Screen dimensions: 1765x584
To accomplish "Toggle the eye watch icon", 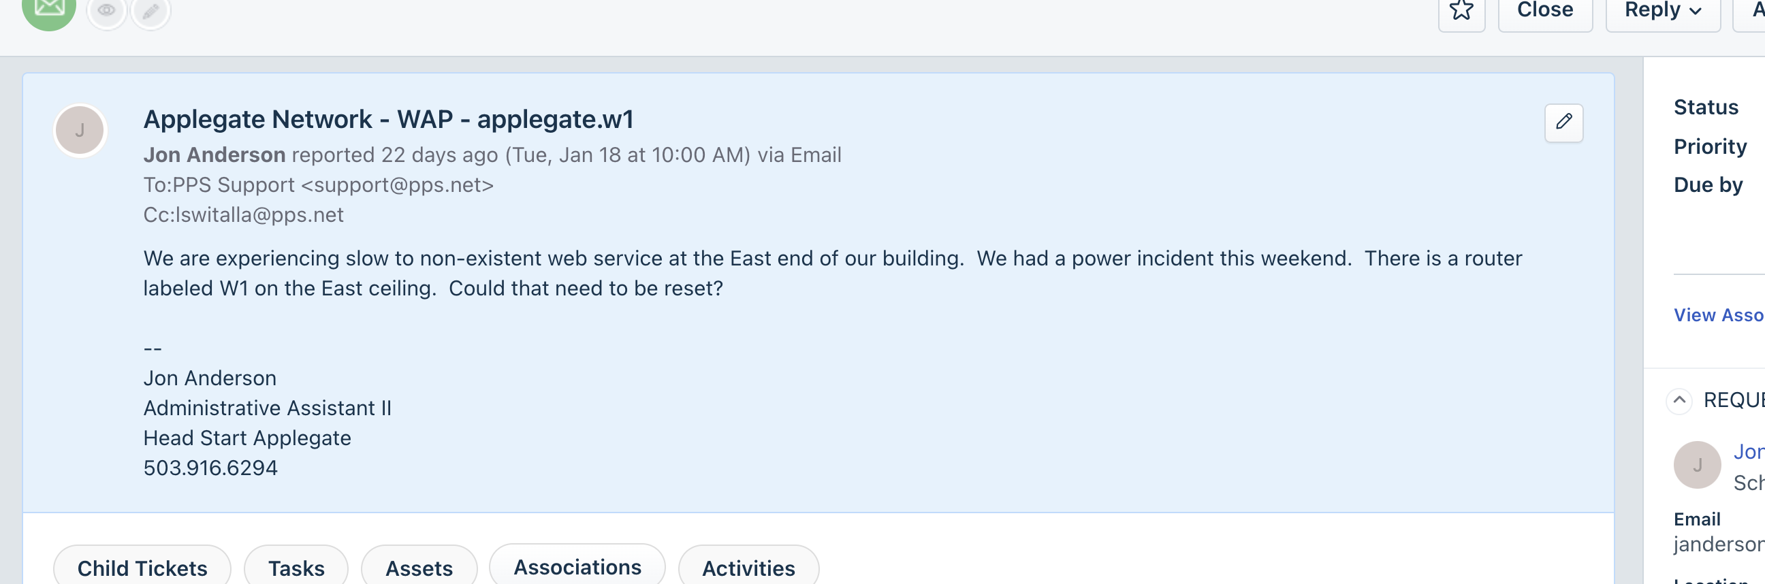I will coord(106,11).
